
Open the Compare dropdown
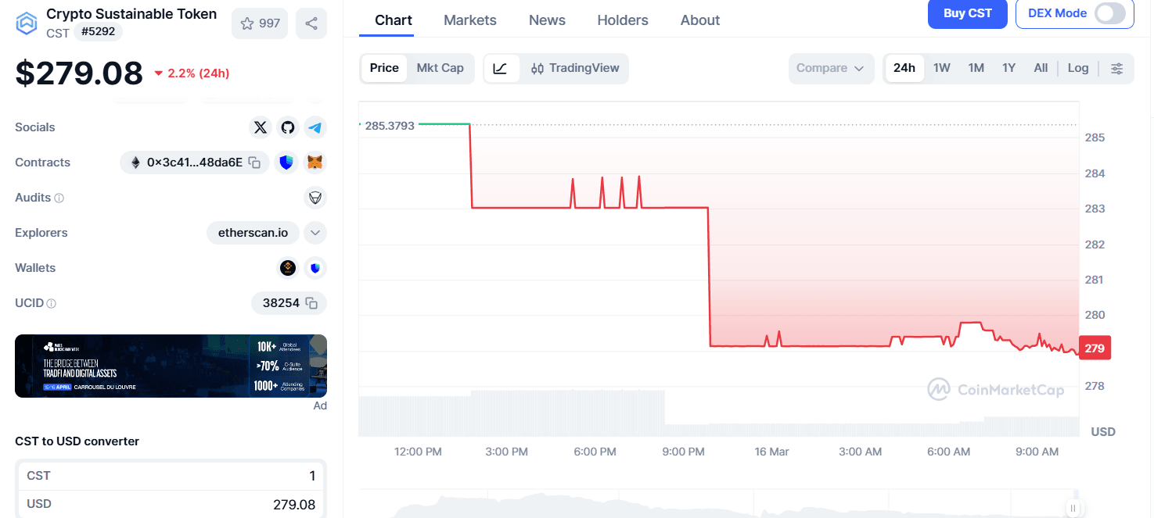(x=831, y=68)
